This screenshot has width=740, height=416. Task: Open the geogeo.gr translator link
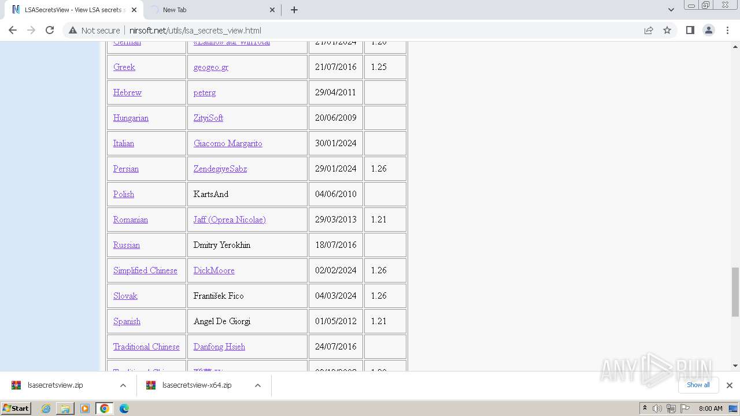click(x=211, y=67)
